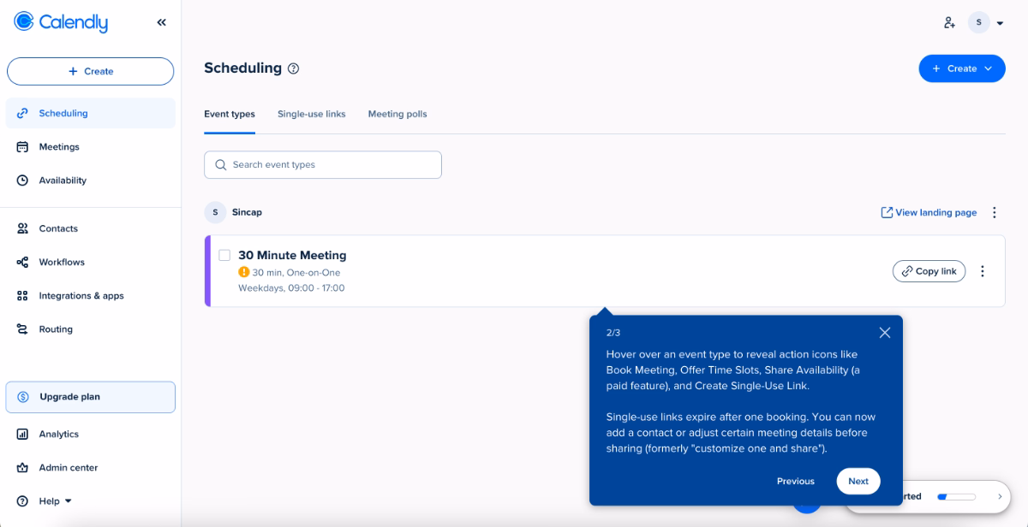Click the Routing sidebar icon
The width and height of the screenshot is (1028, 527).
(21, 329)
